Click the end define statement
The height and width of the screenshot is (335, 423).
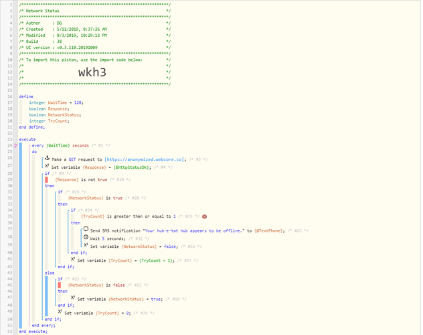(x=32, y=127)
